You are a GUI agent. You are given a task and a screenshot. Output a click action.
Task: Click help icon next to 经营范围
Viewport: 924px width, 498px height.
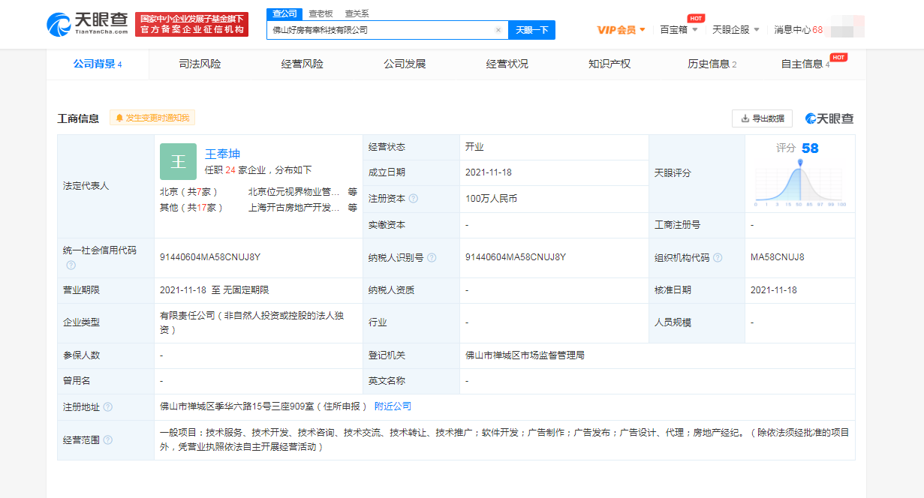click(108, 440)
